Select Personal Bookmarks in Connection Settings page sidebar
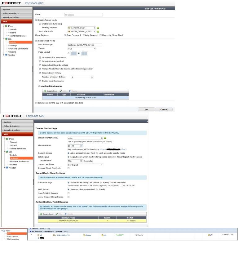 20,162
